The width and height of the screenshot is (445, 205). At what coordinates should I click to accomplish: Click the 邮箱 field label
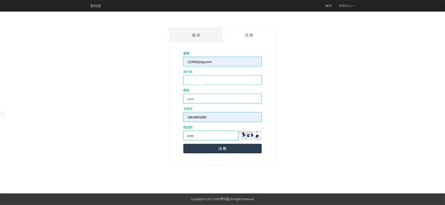pos(186,53)
